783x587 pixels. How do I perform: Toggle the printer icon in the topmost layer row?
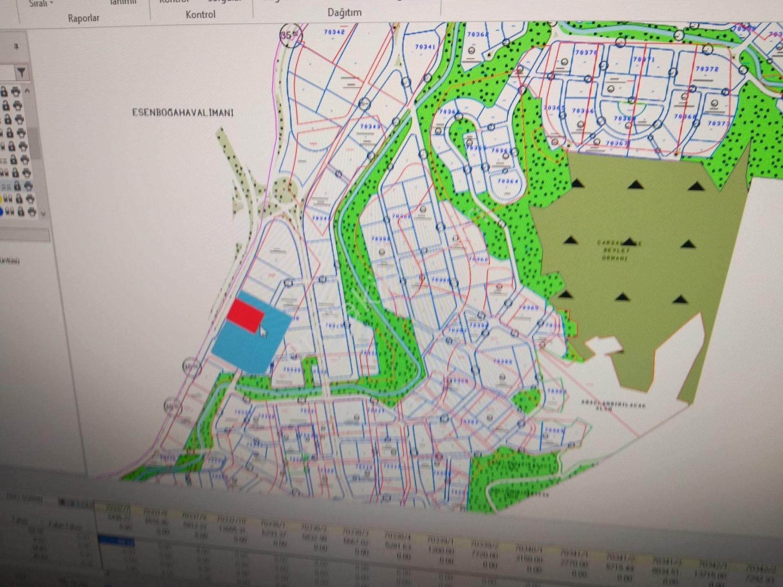point(15,91)
